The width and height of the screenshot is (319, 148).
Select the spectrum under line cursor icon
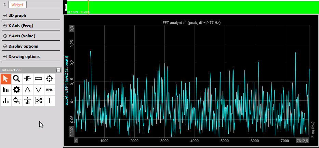pyautogui.click(x=27, y=101)
